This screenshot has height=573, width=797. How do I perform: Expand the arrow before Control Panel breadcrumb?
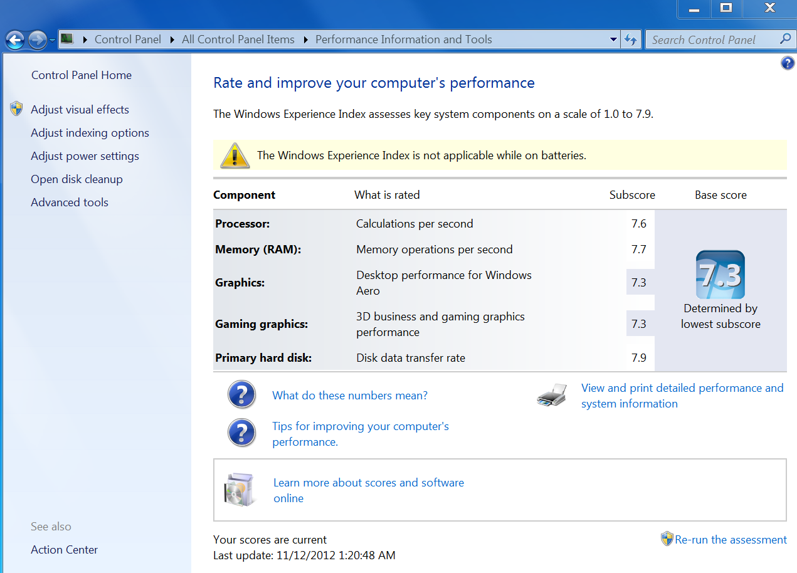point(85,39)
